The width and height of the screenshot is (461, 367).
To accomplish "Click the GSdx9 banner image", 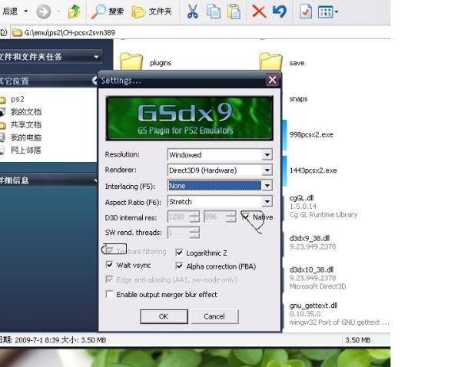I will pyautogui.click(x=189, y=118).
